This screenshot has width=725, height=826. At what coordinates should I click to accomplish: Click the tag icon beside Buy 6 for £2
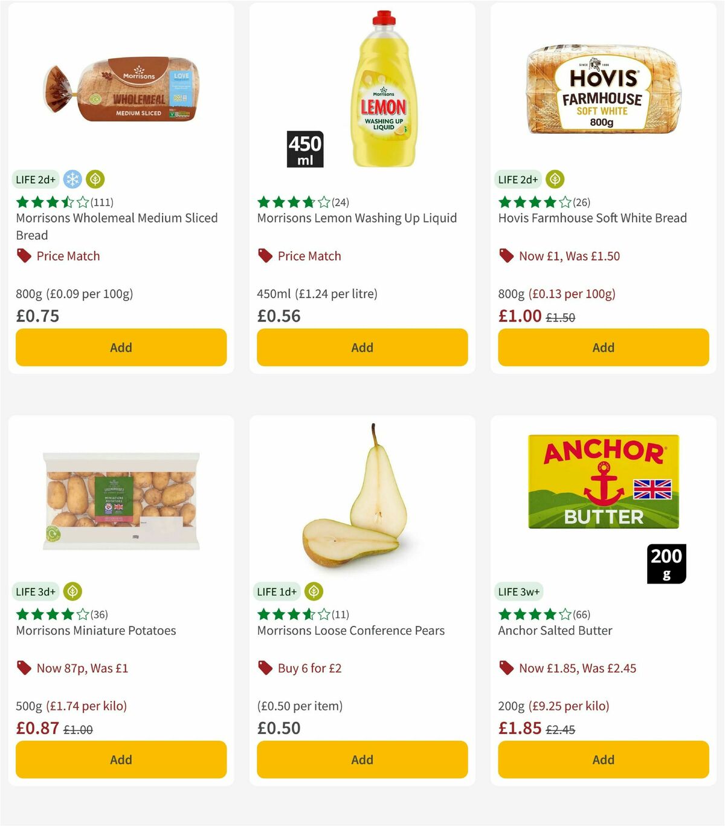(265, 668)
